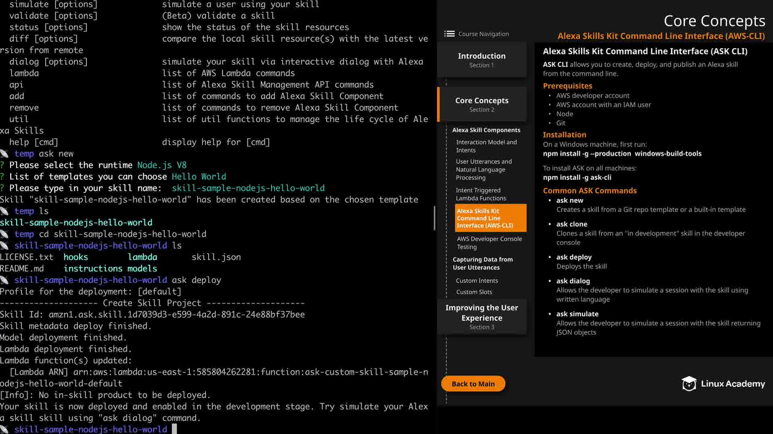Viewport: 773px width, 434px height.
Task: Click the Back to Main button
Action: 473,384
